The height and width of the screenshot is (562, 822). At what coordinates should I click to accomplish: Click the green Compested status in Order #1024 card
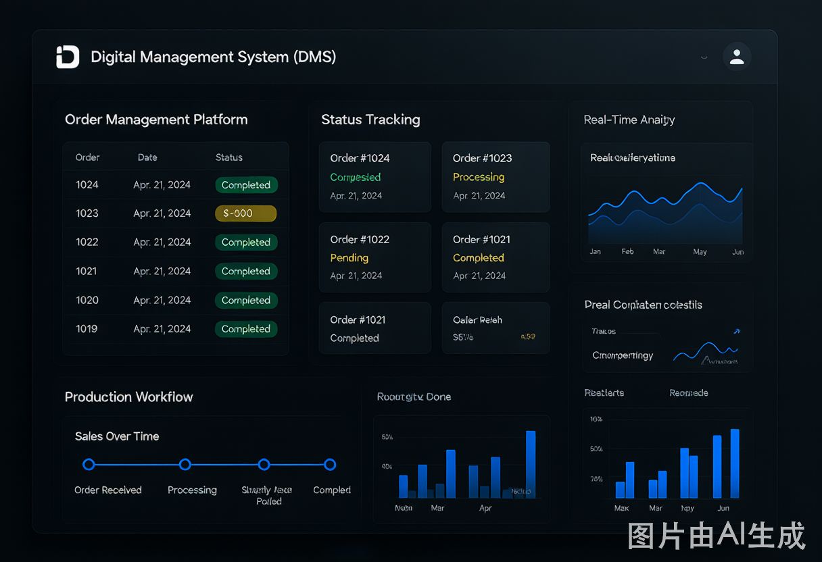click(x=356, y=178)
